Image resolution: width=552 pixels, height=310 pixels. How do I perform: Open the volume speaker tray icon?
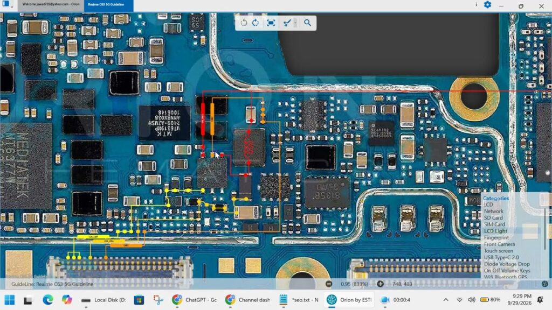coord(472,300)
